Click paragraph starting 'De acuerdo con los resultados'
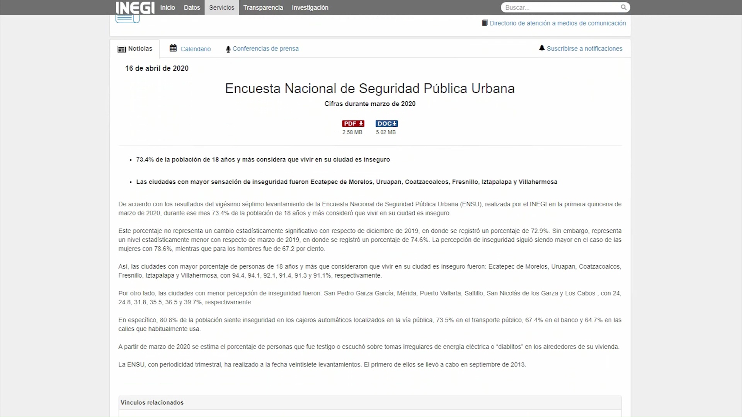The height and width of the screenshot is (417, 742). [x=370, y=208]
